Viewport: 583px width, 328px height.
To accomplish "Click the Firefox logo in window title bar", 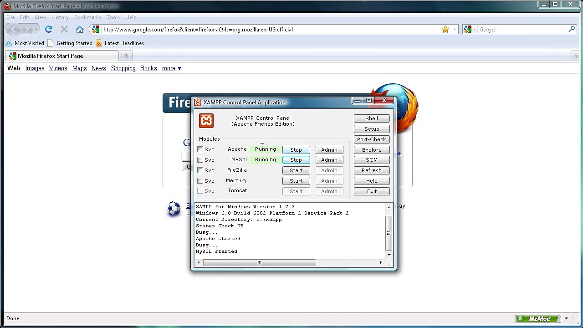I will [x=7, y=6].
